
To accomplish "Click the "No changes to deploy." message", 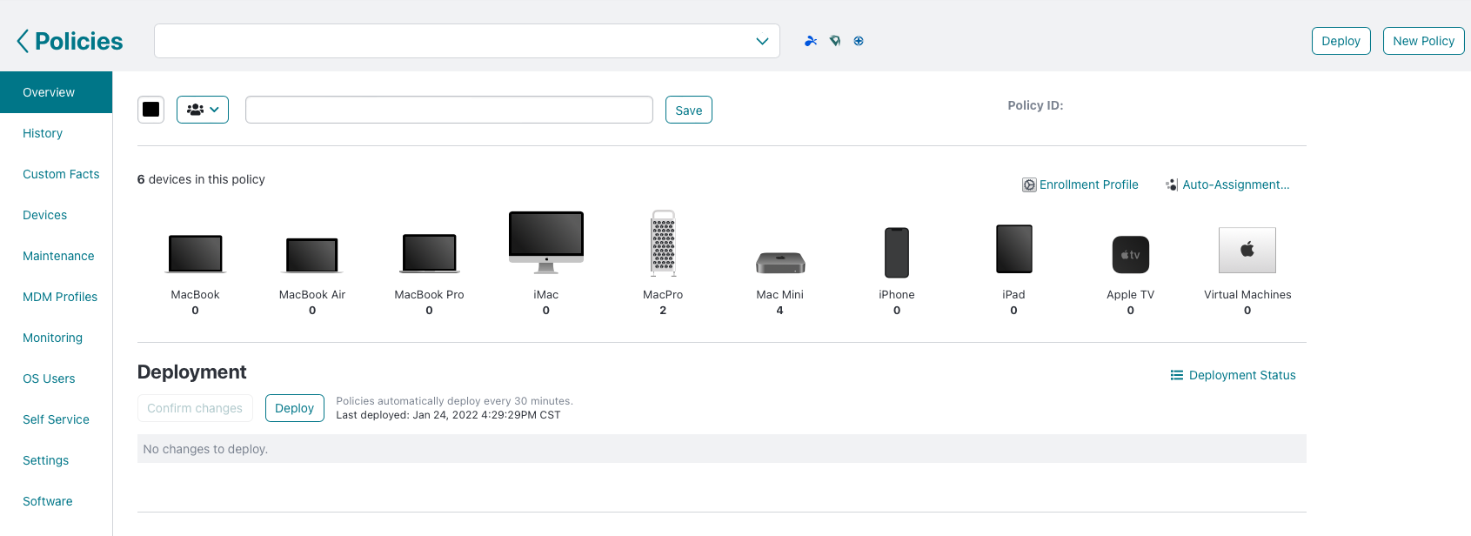I will coord(205,449).
